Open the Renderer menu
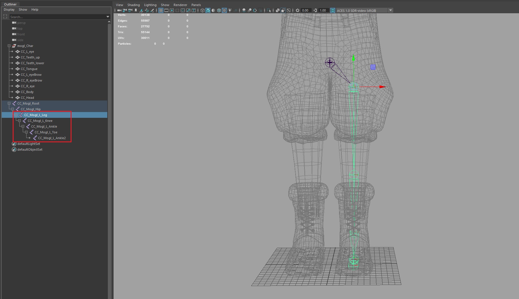519x299 pixels. (180, 5)
